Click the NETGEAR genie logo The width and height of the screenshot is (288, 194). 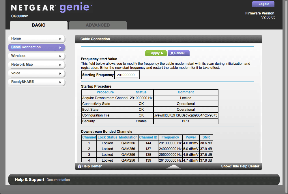(x=51, y=7)
